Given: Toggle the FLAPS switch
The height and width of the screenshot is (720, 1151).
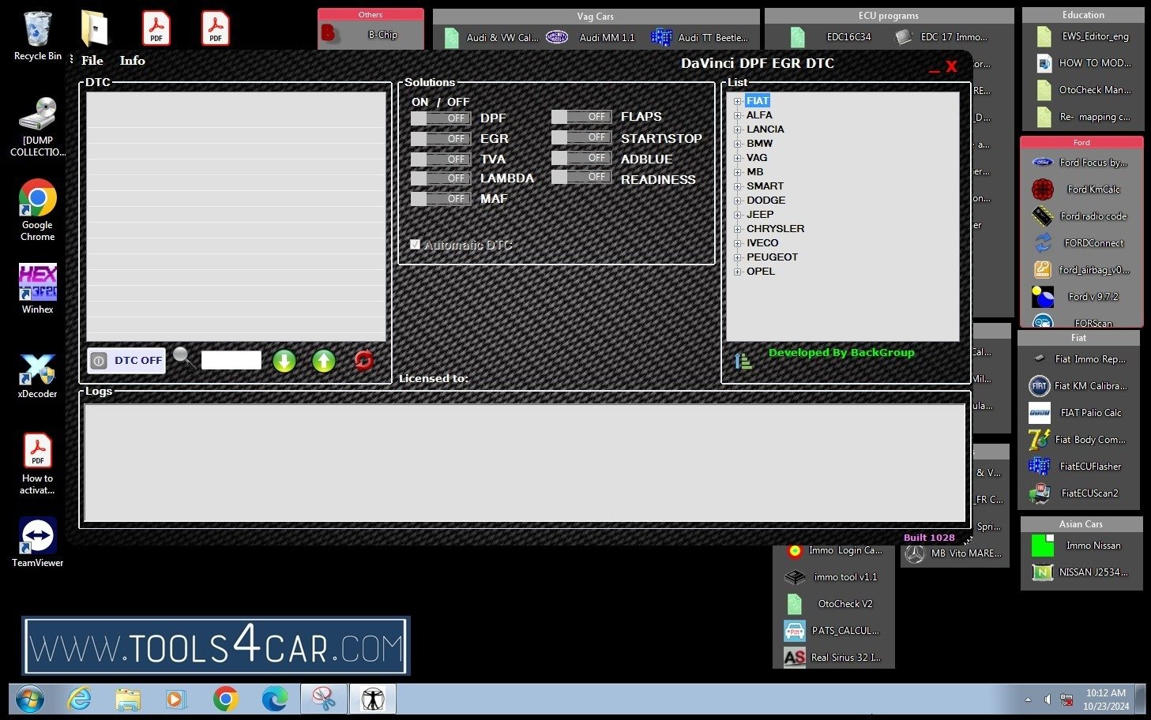Looking at the screenshot, I should click(x=581, y=117).
